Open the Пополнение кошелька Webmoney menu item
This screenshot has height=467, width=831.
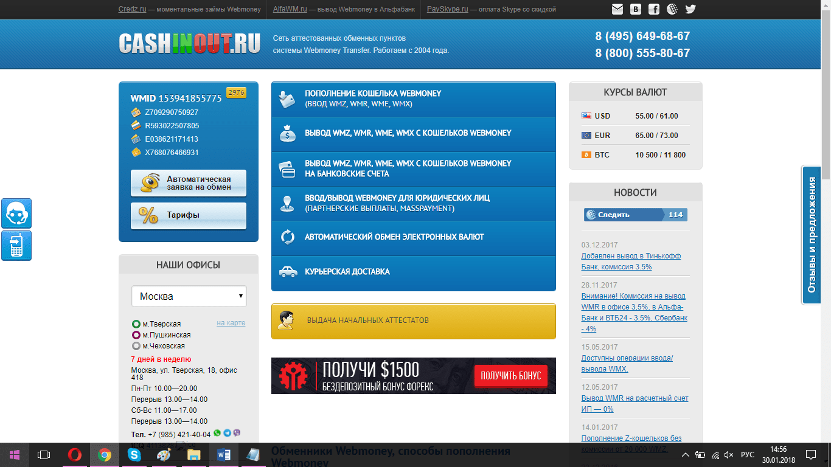click(413, 99)
